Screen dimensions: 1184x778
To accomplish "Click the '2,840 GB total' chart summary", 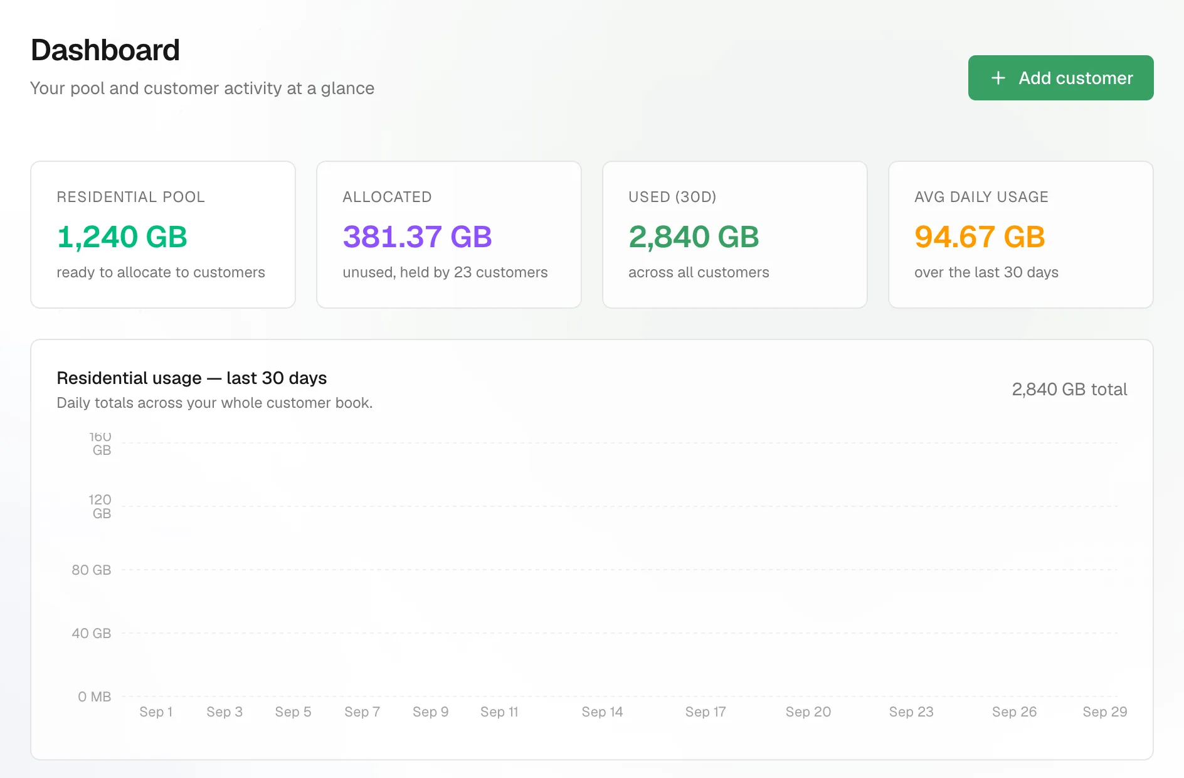I will coord(1069,390).
